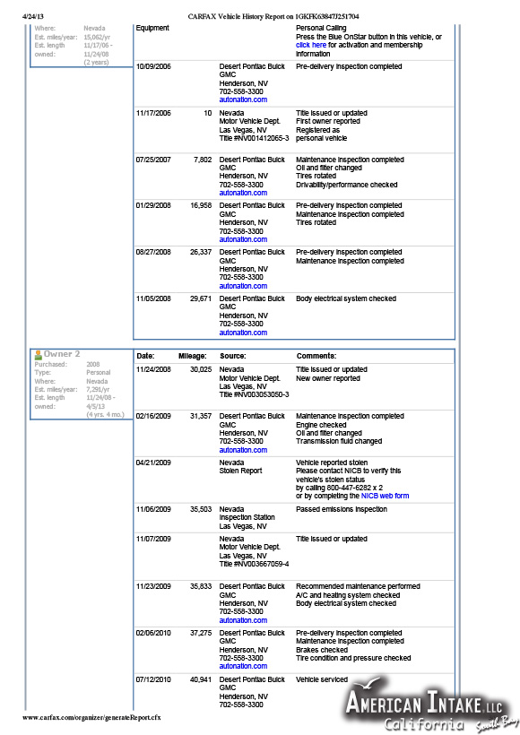Click the date 11/17/2006

coord(153,113)
